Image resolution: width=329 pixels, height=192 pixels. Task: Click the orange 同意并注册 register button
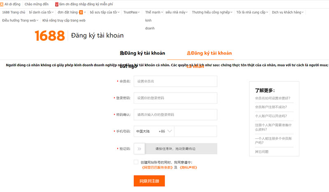point(149,181)
